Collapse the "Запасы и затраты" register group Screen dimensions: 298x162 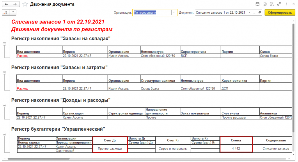4,72
